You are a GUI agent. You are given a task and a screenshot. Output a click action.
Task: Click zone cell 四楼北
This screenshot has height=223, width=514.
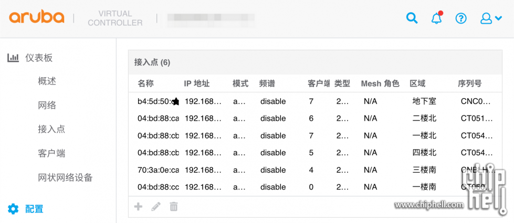[x=424, y=153]
